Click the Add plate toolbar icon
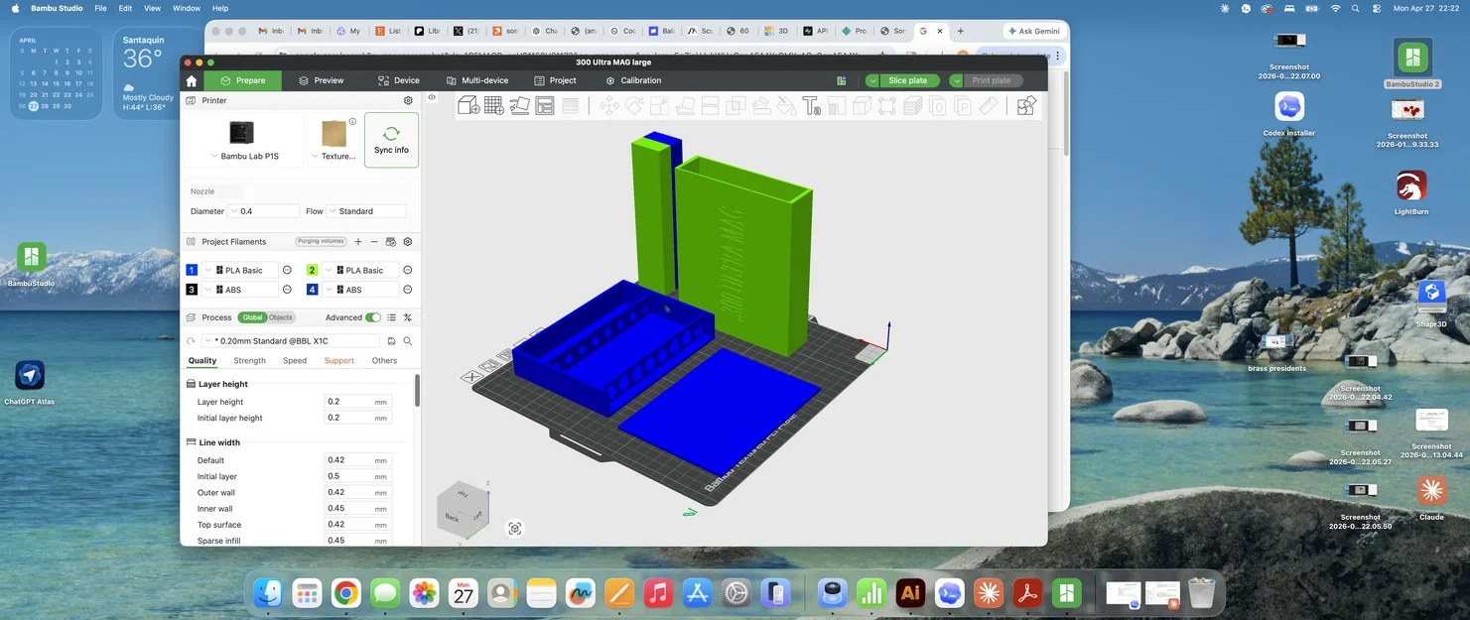1470x620 pixels. click(494, 105)
